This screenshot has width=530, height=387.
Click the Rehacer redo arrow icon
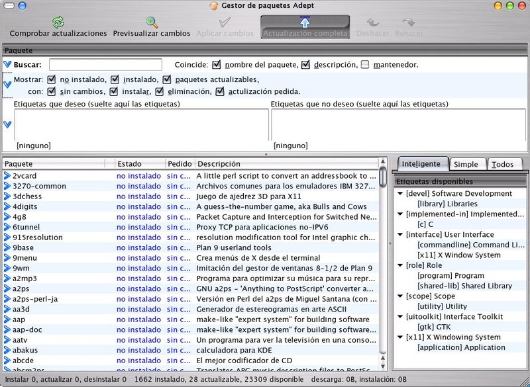click(x=409, y=22)
